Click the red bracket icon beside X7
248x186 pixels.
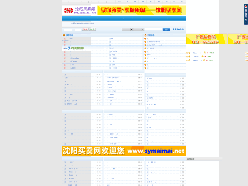pos(105,61)
